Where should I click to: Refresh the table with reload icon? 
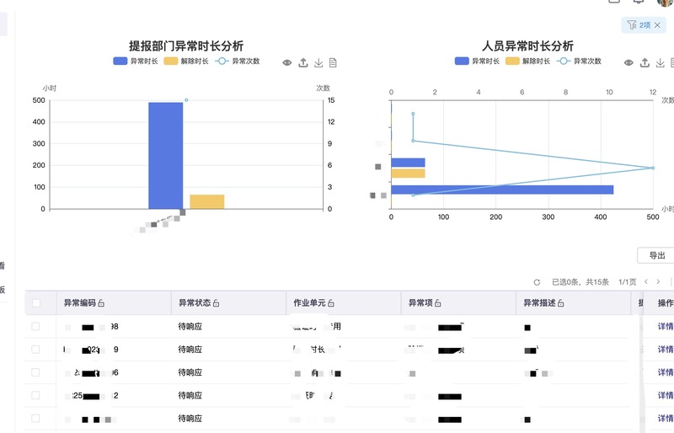(537, 282)
